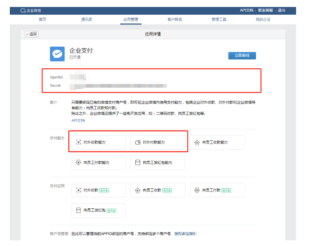Open the 向员工收款 payment app card
This screenshot has height=246, width=319.
point(158,190)
